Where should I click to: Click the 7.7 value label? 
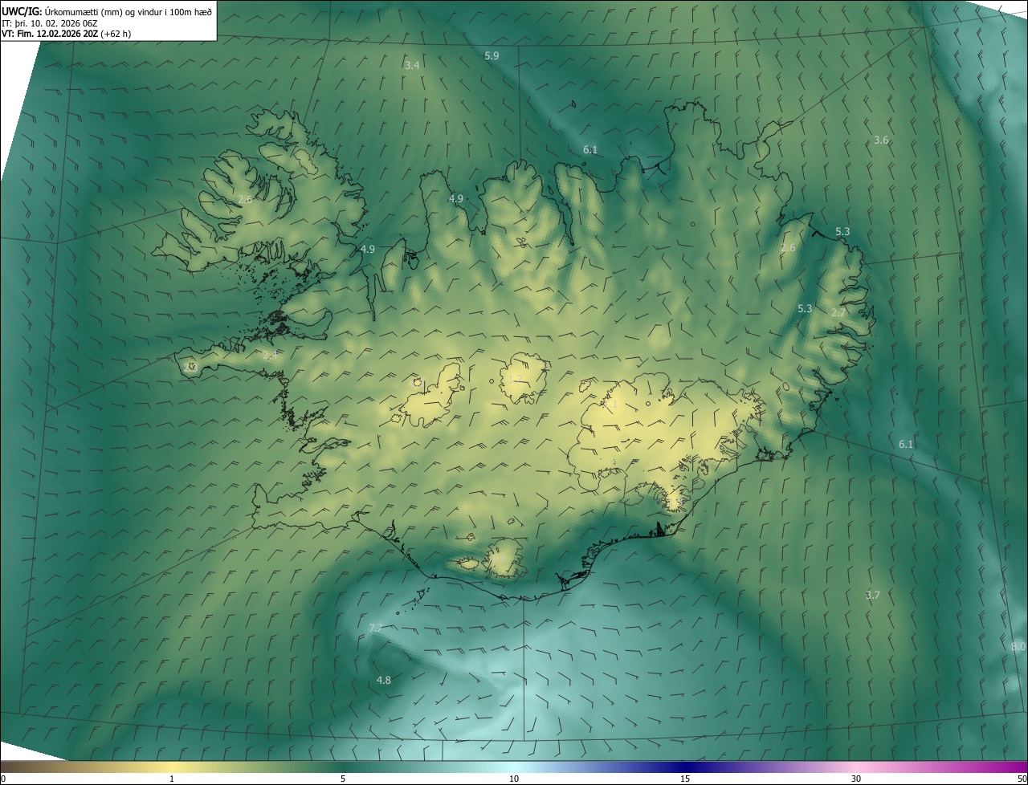375,628
